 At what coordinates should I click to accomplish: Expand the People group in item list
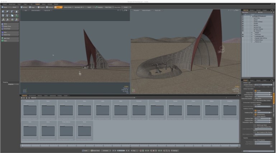click(252, 33)
